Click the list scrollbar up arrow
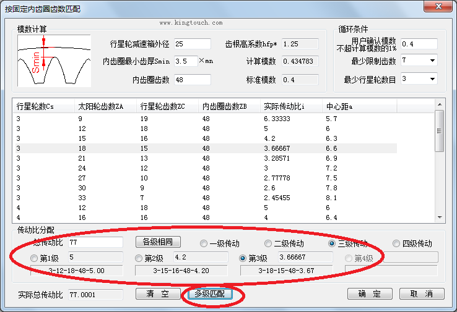The height and width of the screenshot is (312, 457). (440, 104)
